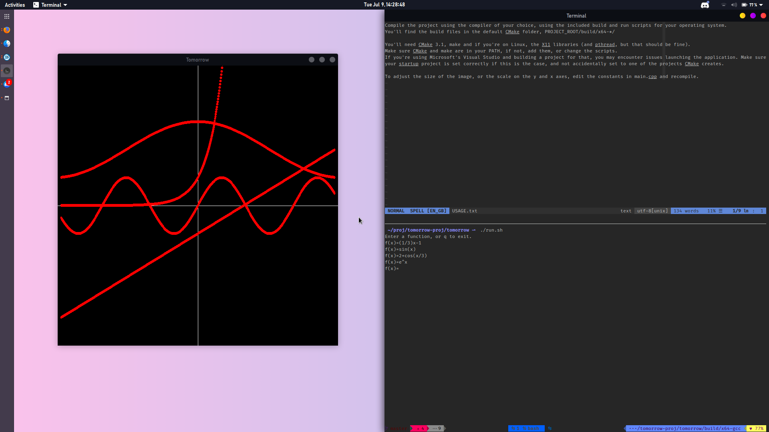The image size is (769, 432).
Task: Click the yellow 77% battery segment in tmux bar
Action: [x=756, y=428]
